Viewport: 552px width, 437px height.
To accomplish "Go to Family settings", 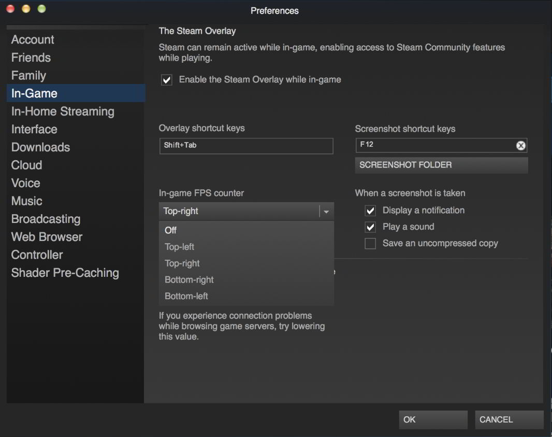I will click(x=76, y=75).
